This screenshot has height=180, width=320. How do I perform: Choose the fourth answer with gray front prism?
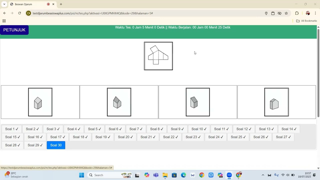pos(276,102)
